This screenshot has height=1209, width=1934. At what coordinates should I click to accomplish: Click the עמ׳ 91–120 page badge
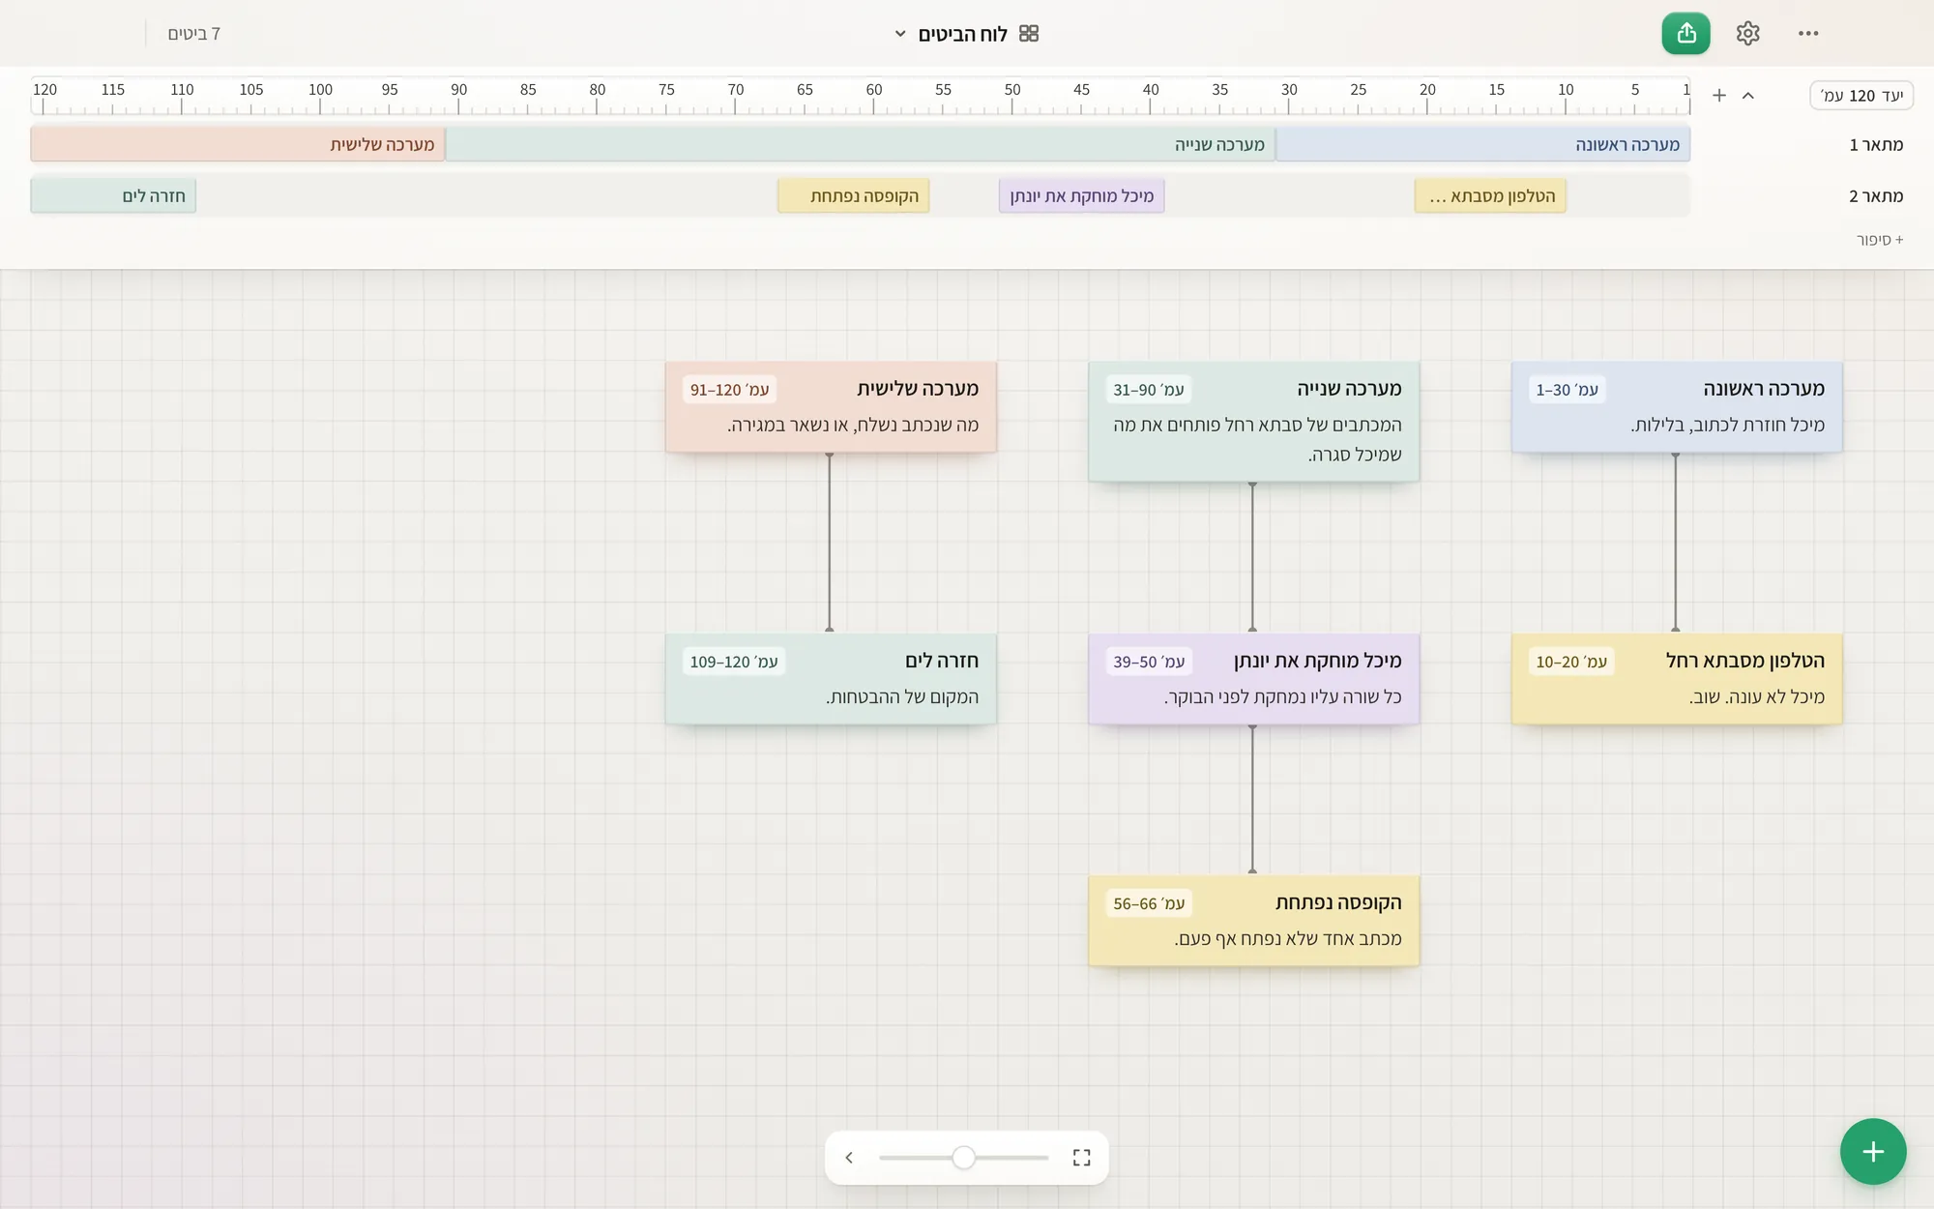[x=730, y=390]
